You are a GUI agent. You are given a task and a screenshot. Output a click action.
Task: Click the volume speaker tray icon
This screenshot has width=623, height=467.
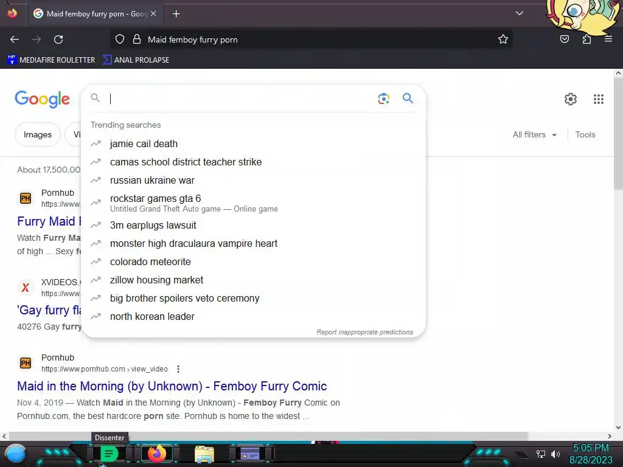(x=555, y=454)
